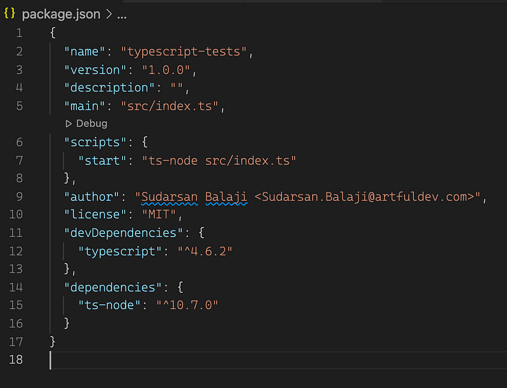
Task: Click the "typescript-tests" name value
Action: [x=184, y=52]
